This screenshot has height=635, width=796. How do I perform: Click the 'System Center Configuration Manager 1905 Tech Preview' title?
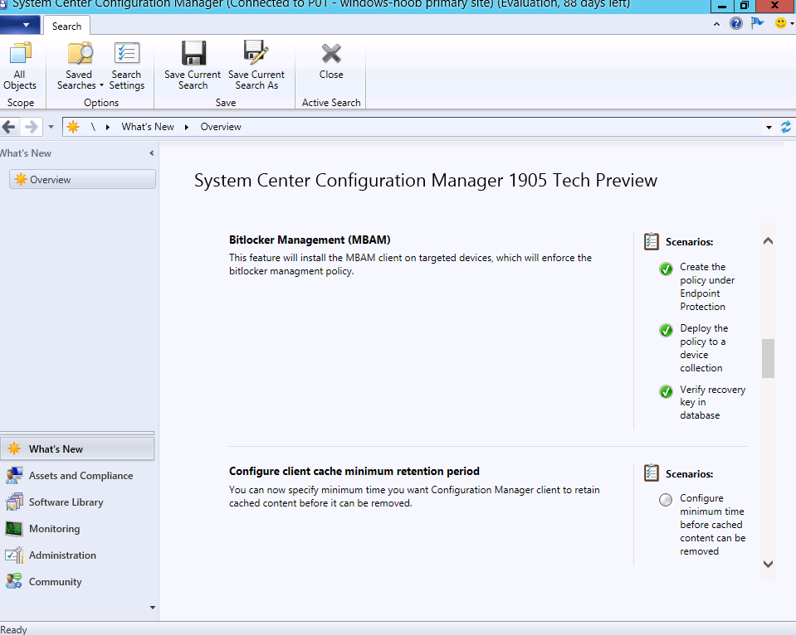pyautogui.click(x=426, y=181)
